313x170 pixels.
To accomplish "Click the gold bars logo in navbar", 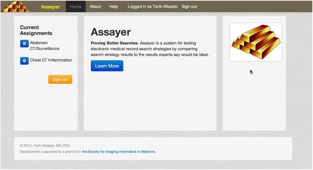I will click(15, 7).
